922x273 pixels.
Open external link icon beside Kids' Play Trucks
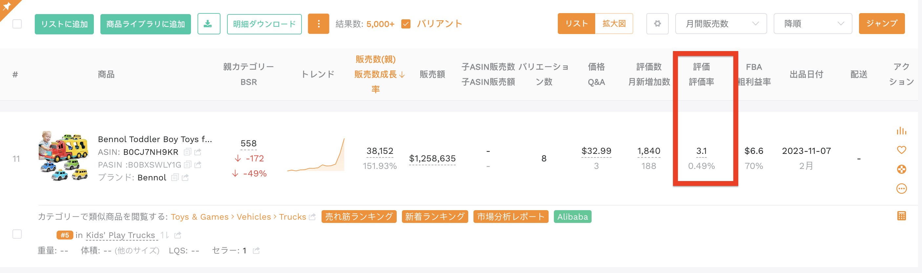(x=178, y=235)
